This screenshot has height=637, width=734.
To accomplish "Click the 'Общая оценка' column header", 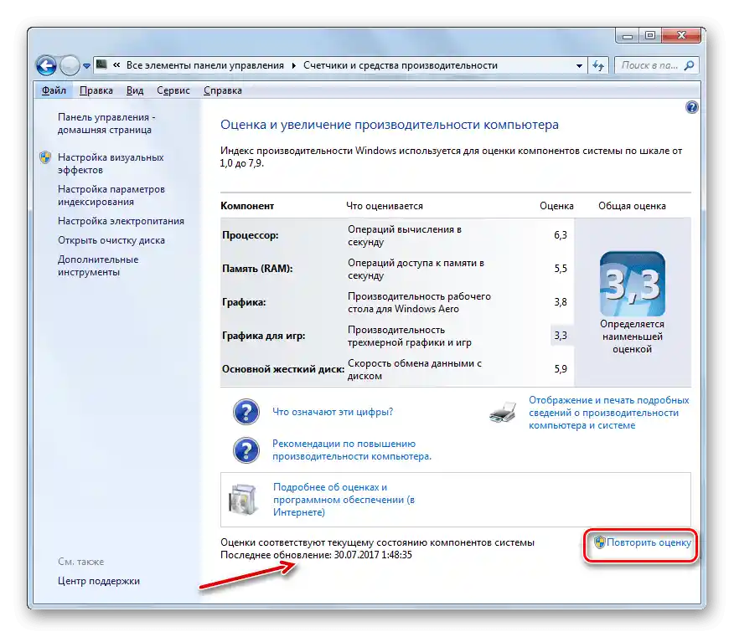I will (632, 206).
